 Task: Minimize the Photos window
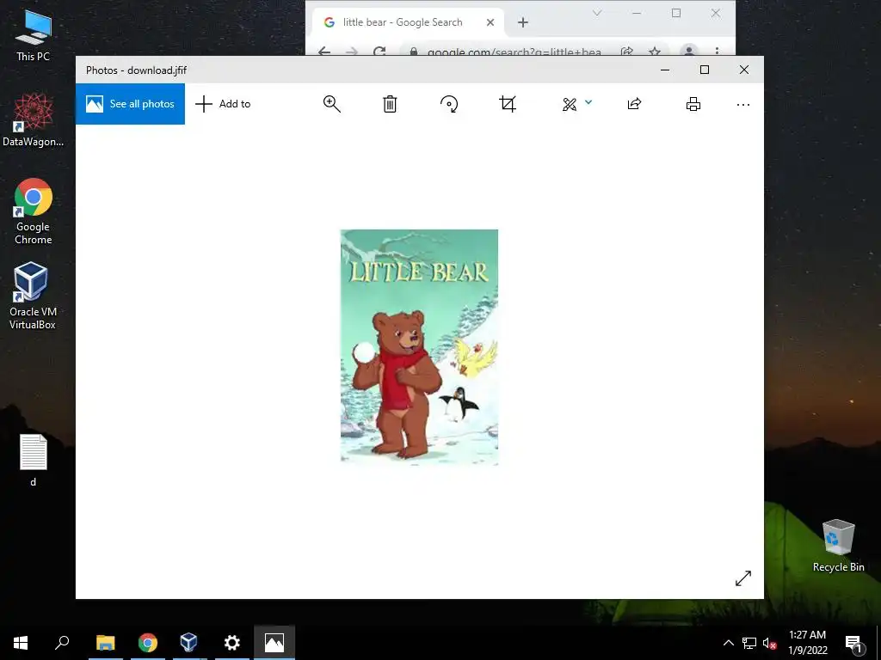click(665, 70)
